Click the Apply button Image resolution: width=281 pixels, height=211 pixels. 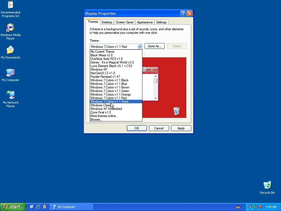(x=181, y=128)
